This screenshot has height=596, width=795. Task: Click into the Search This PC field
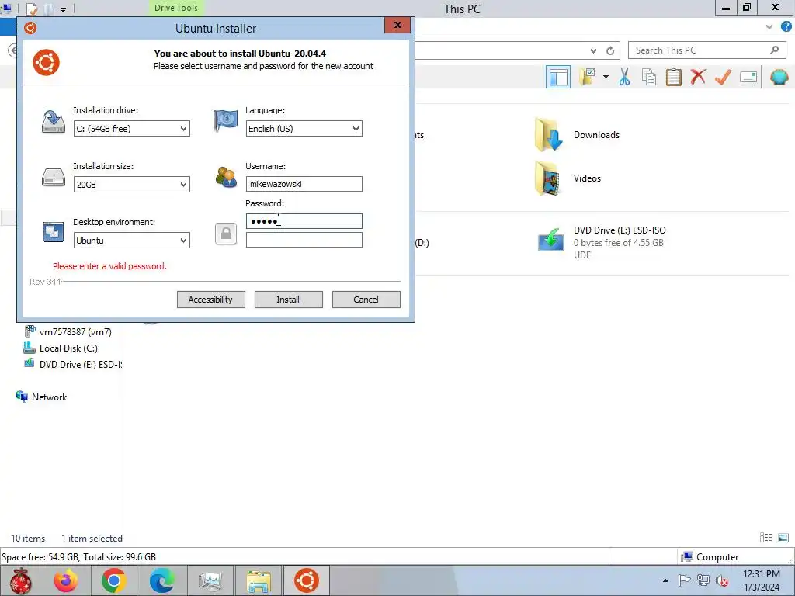pyautogui.click(x=700, y=50)
